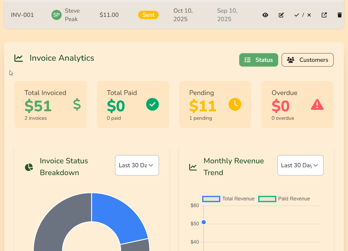Switch to the Status analytics view
Screen dimensions: 348x251
259,60
